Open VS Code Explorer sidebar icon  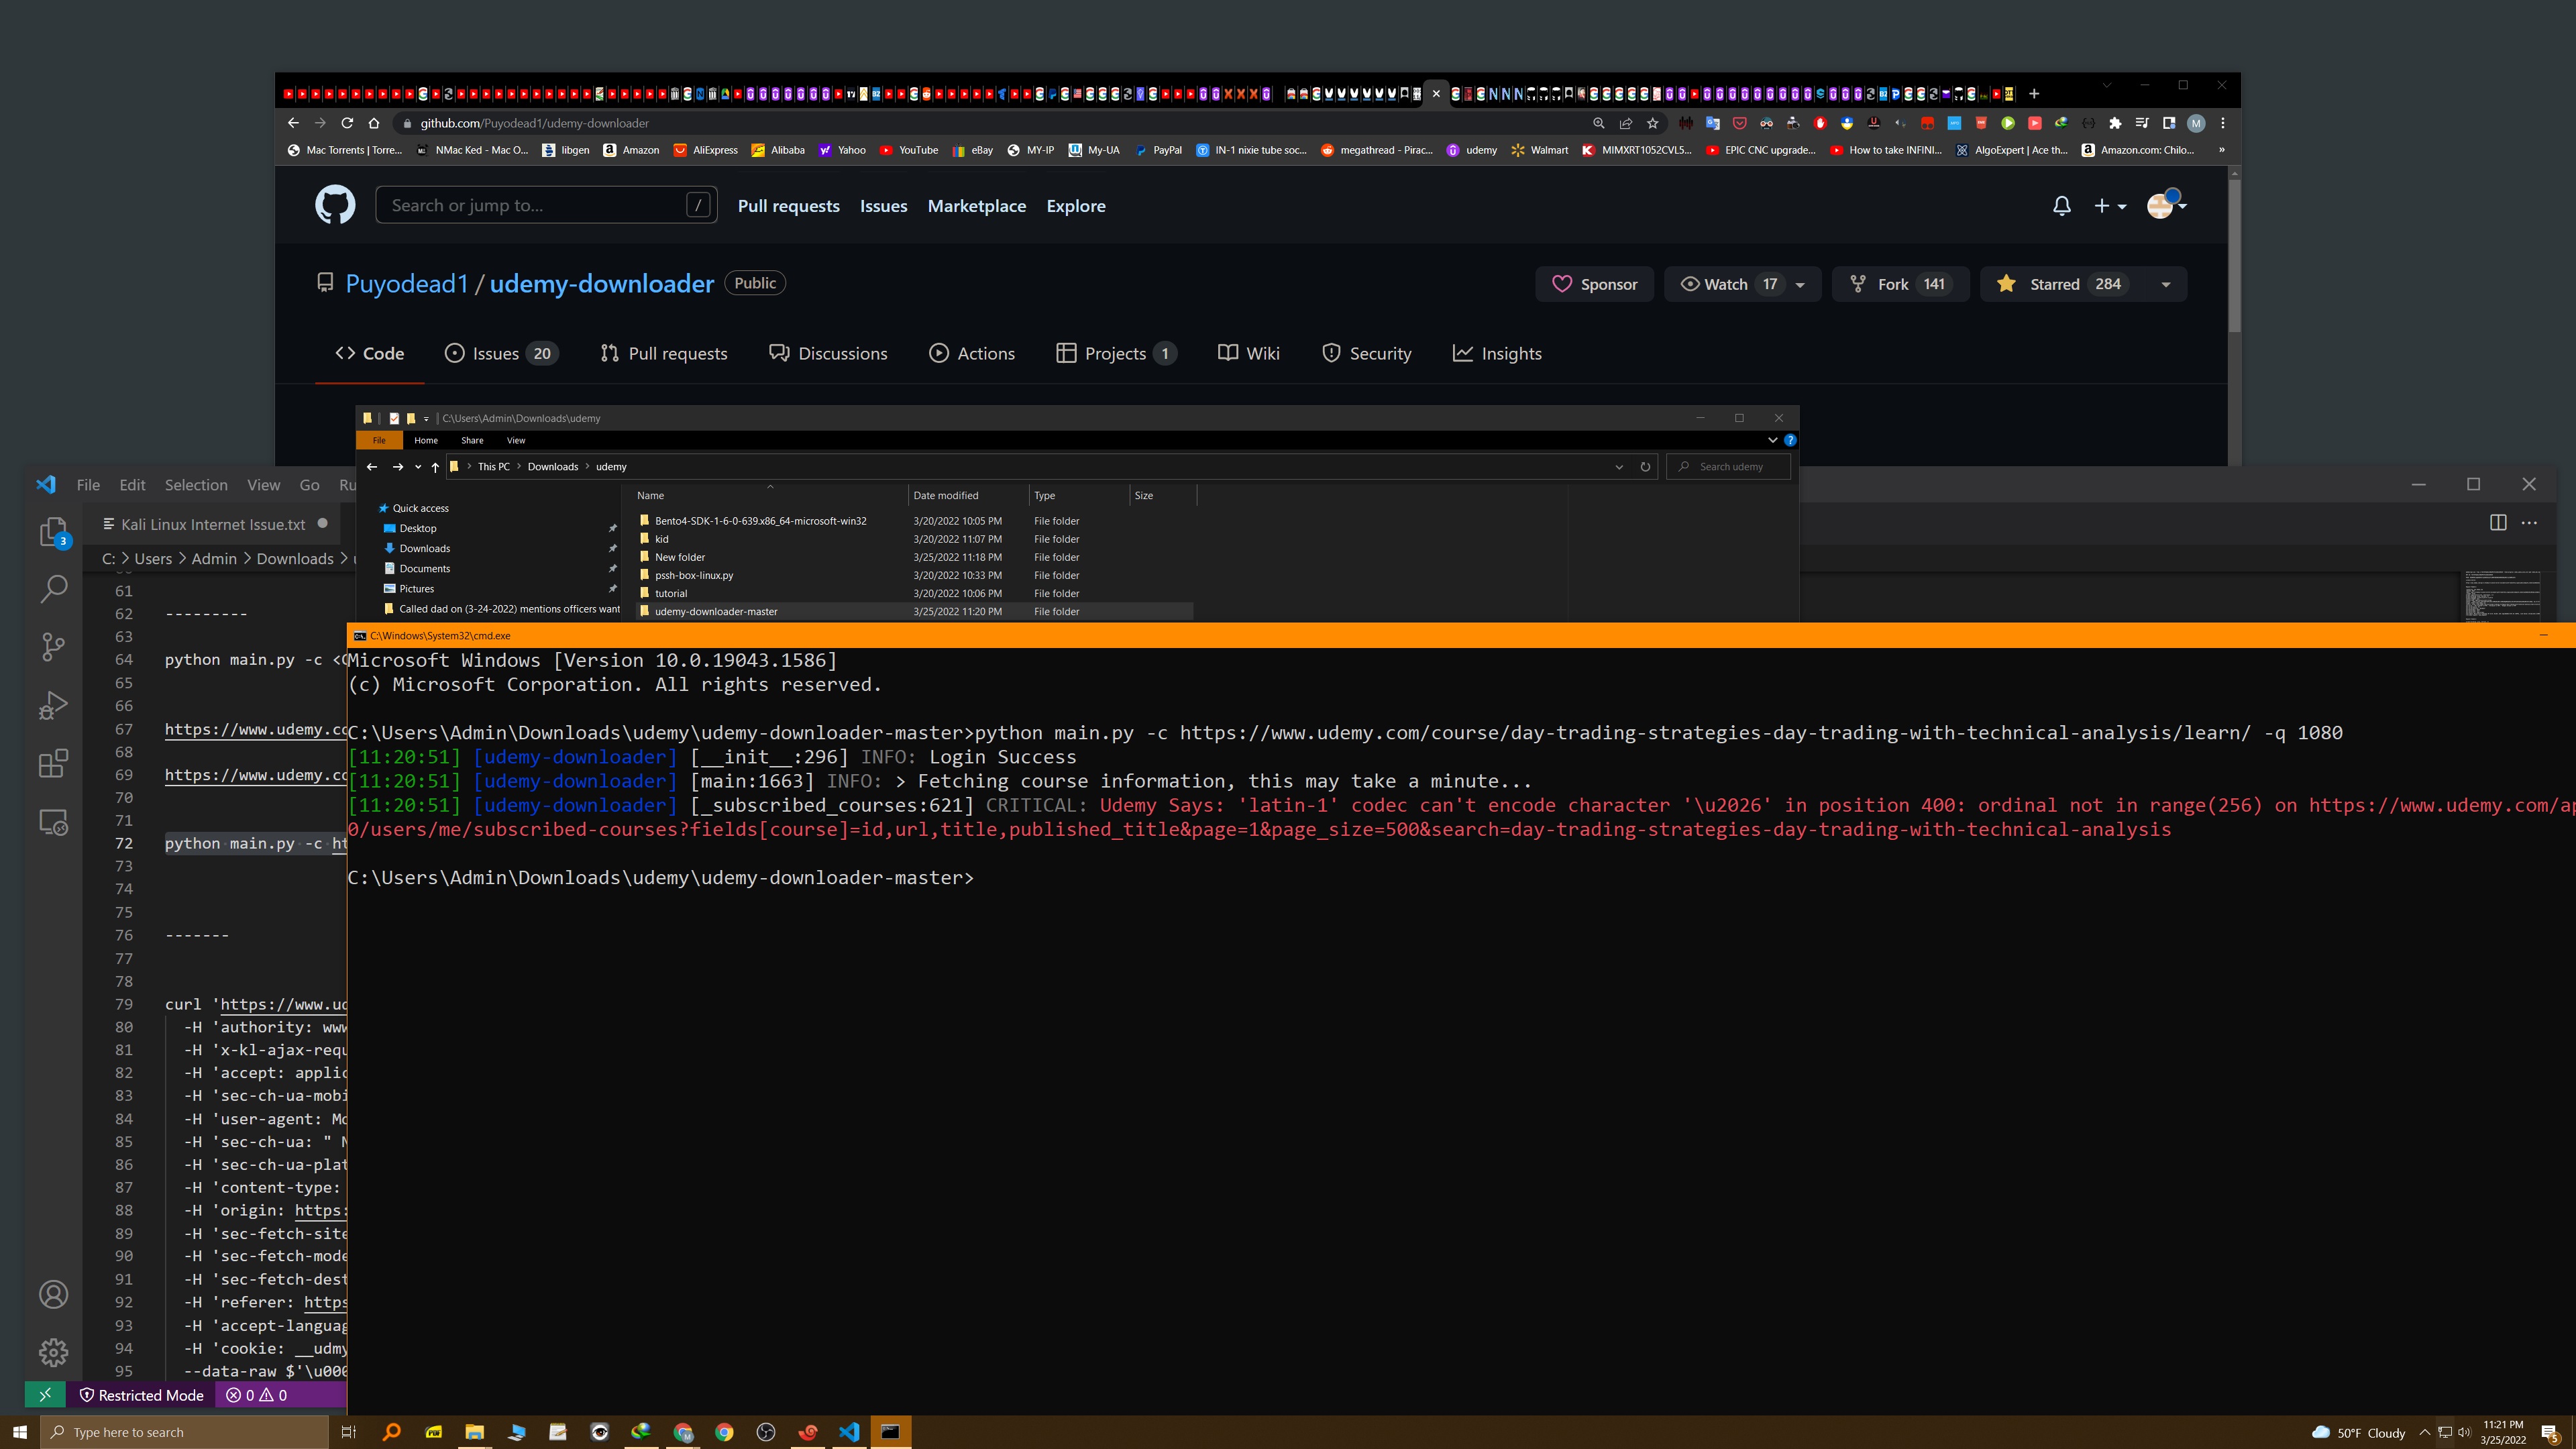(53, 531)
